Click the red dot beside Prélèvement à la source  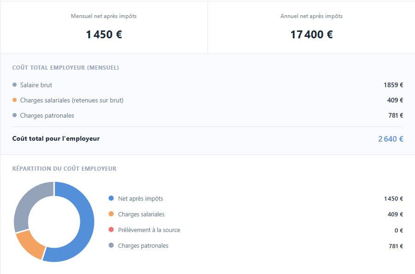click(x=111, y=230)
